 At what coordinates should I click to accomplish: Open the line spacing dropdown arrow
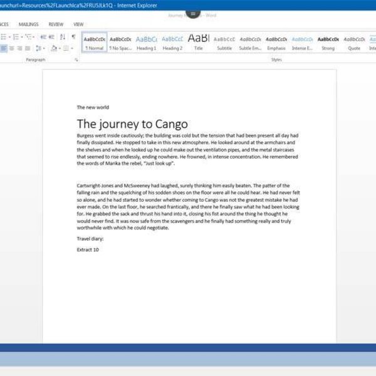tap(44, 48)
